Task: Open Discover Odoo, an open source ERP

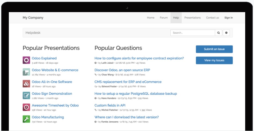Action: (x=122, y=70)
